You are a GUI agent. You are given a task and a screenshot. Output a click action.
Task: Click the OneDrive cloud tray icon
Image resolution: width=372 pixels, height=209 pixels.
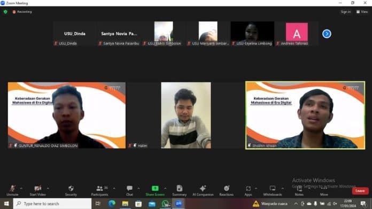(309, 204)
